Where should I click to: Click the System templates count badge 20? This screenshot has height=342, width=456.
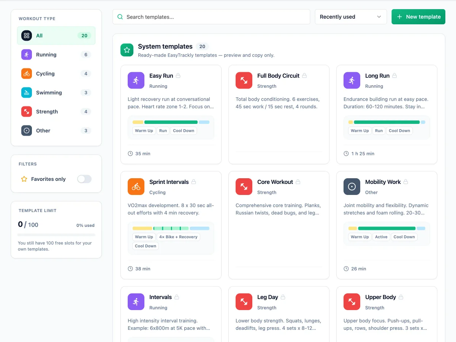click(x=202, y=46)
